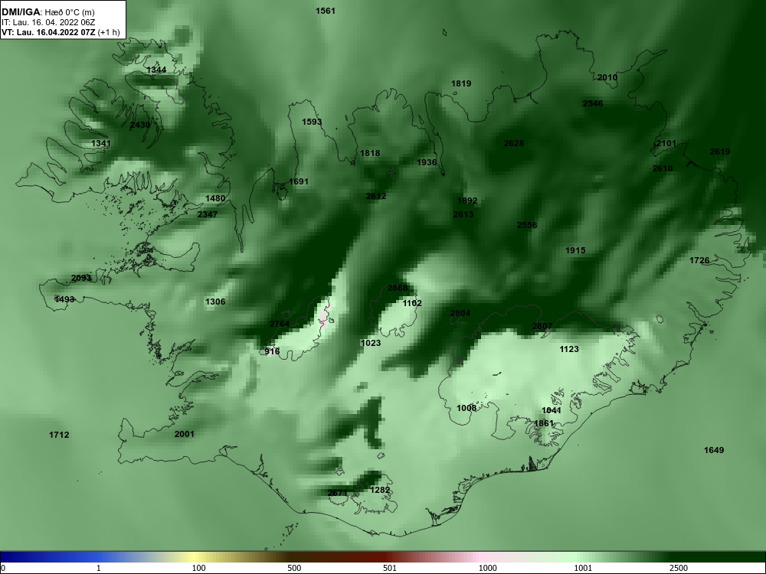Click the map value 1861
The image size is (766, 574).
[x=544, y=423]
